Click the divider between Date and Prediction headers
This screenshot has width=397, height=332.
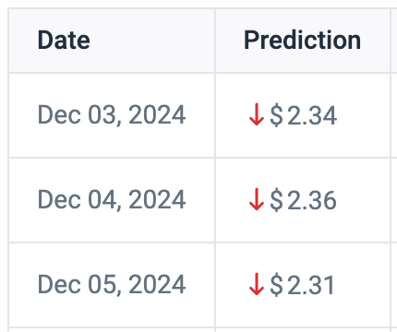point(215,41)
